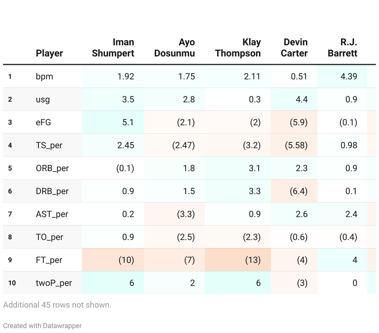This screenshot has width=379, height=333.
Task: Select the Additional 45 rows not shown note
Action: click(57, 305)
